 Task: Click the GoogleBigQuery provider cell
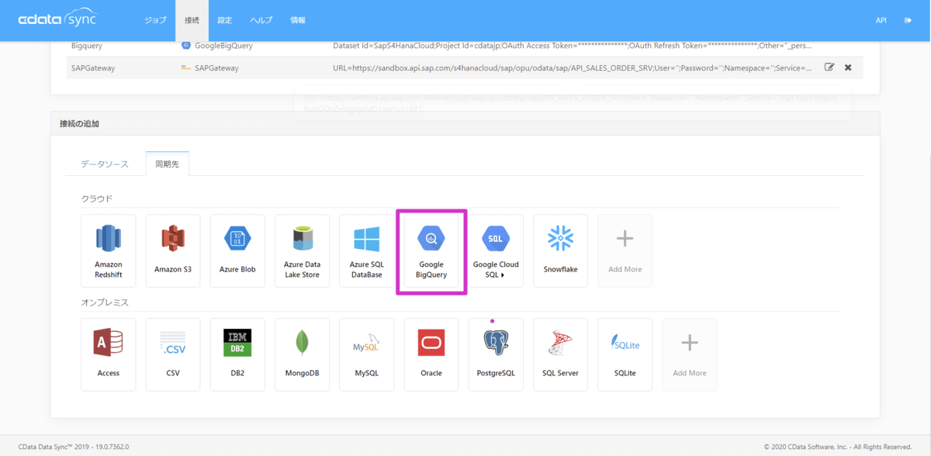216,46
